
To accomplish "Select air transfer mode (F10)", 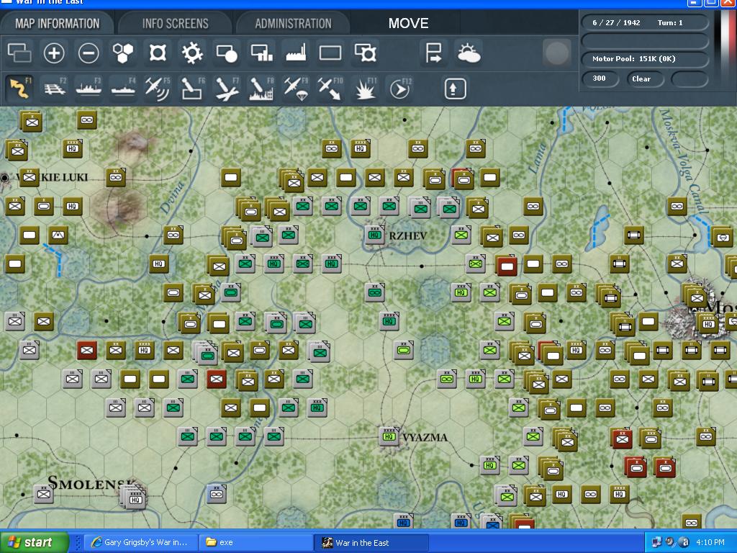I will 330,89.
